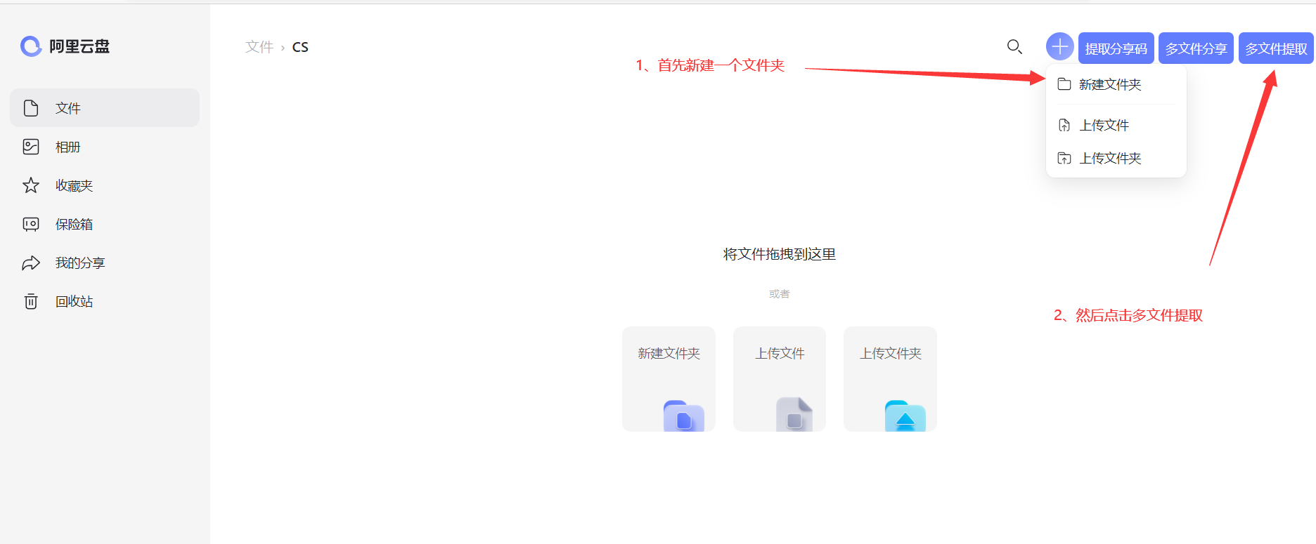Image resolution: width=1316 pixels, height=544 pixels.
Task: Click the 收藏夹 star icon
Action: [x=31, y=185]
